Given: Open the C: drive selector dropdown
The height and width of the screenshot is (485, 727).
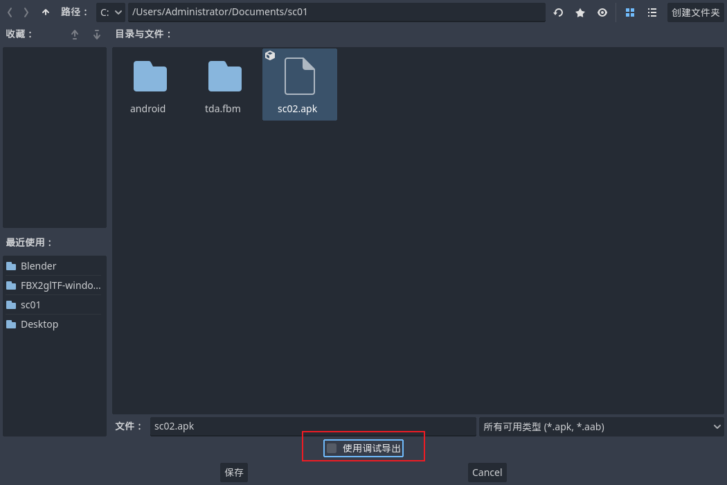Looking at the screenshot, I should [111, 12].
